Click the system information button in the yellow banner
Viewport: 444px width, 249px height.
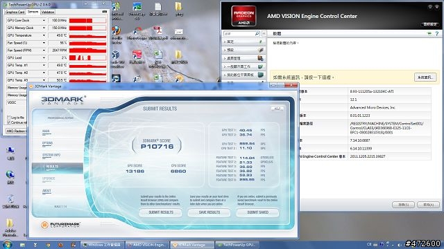[425, 77]
